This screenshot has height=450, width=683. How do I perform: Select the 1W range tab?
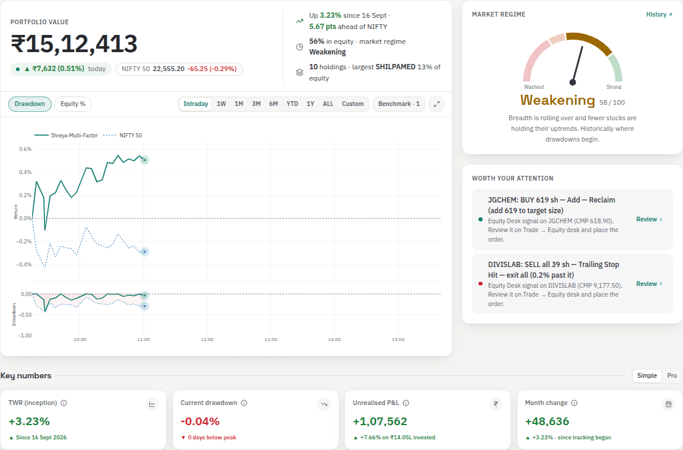pyautogui.click(x=221, y=104)
